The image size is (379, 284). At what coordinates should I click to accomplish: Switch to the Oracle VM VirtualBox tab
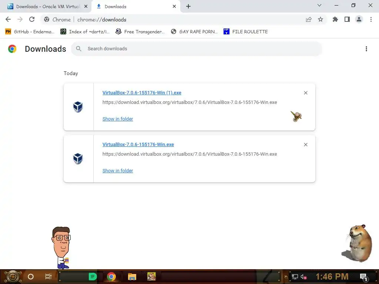click(x=46, y=7)
